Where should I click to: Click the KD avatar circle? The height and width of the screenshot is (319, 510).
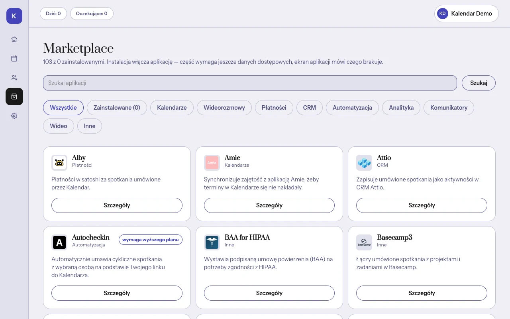pyautogui.click(x=442, y=14)
